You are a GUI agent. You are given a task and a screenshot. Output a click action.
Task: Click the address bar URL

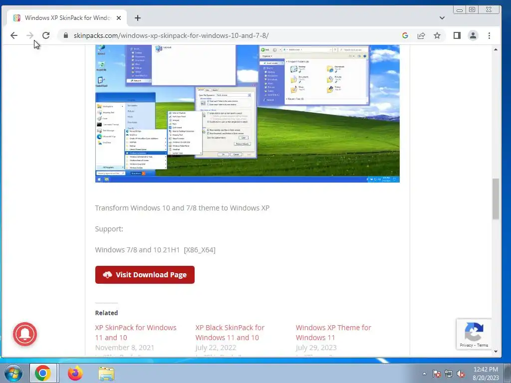(171, 35)
